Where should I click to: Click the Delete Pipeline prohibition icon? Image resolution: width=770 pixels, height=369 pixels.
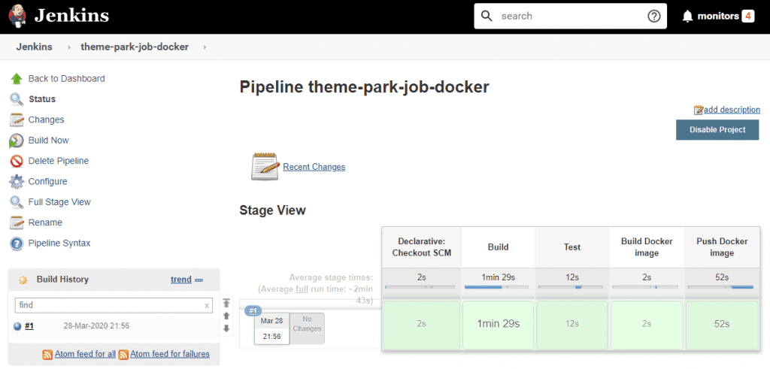(x=17, y=161)
